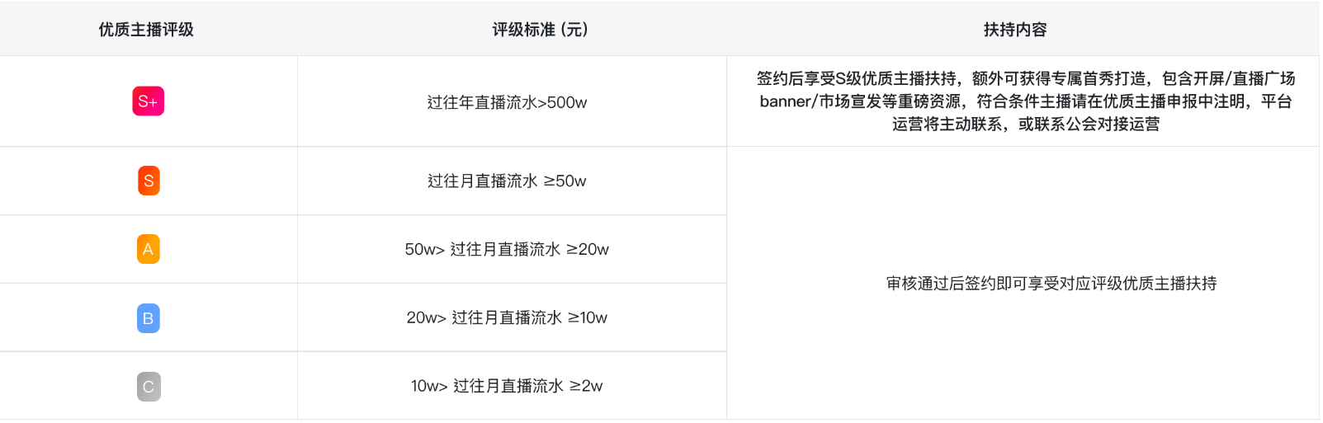Click the gray C rating badge

[149, 387]
